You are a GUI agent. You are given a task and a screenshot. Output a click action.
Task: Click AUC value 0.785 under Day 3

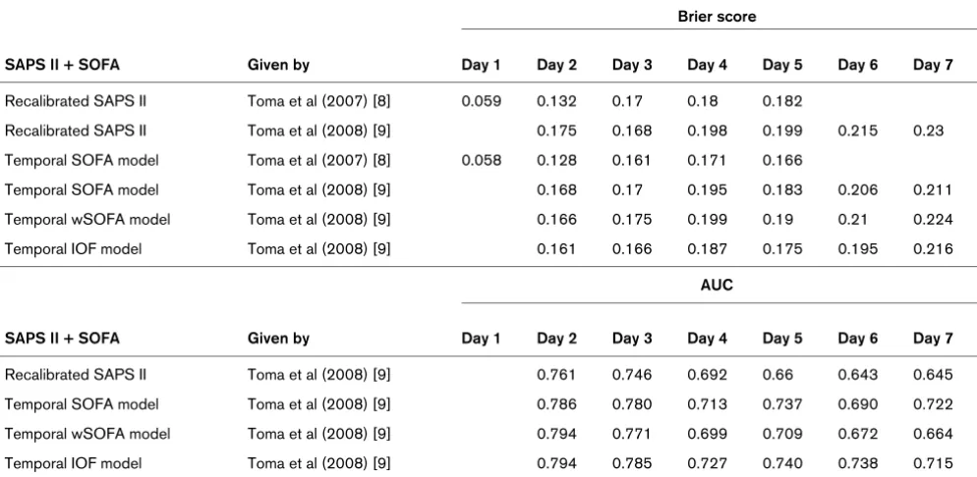coord(632,463)
